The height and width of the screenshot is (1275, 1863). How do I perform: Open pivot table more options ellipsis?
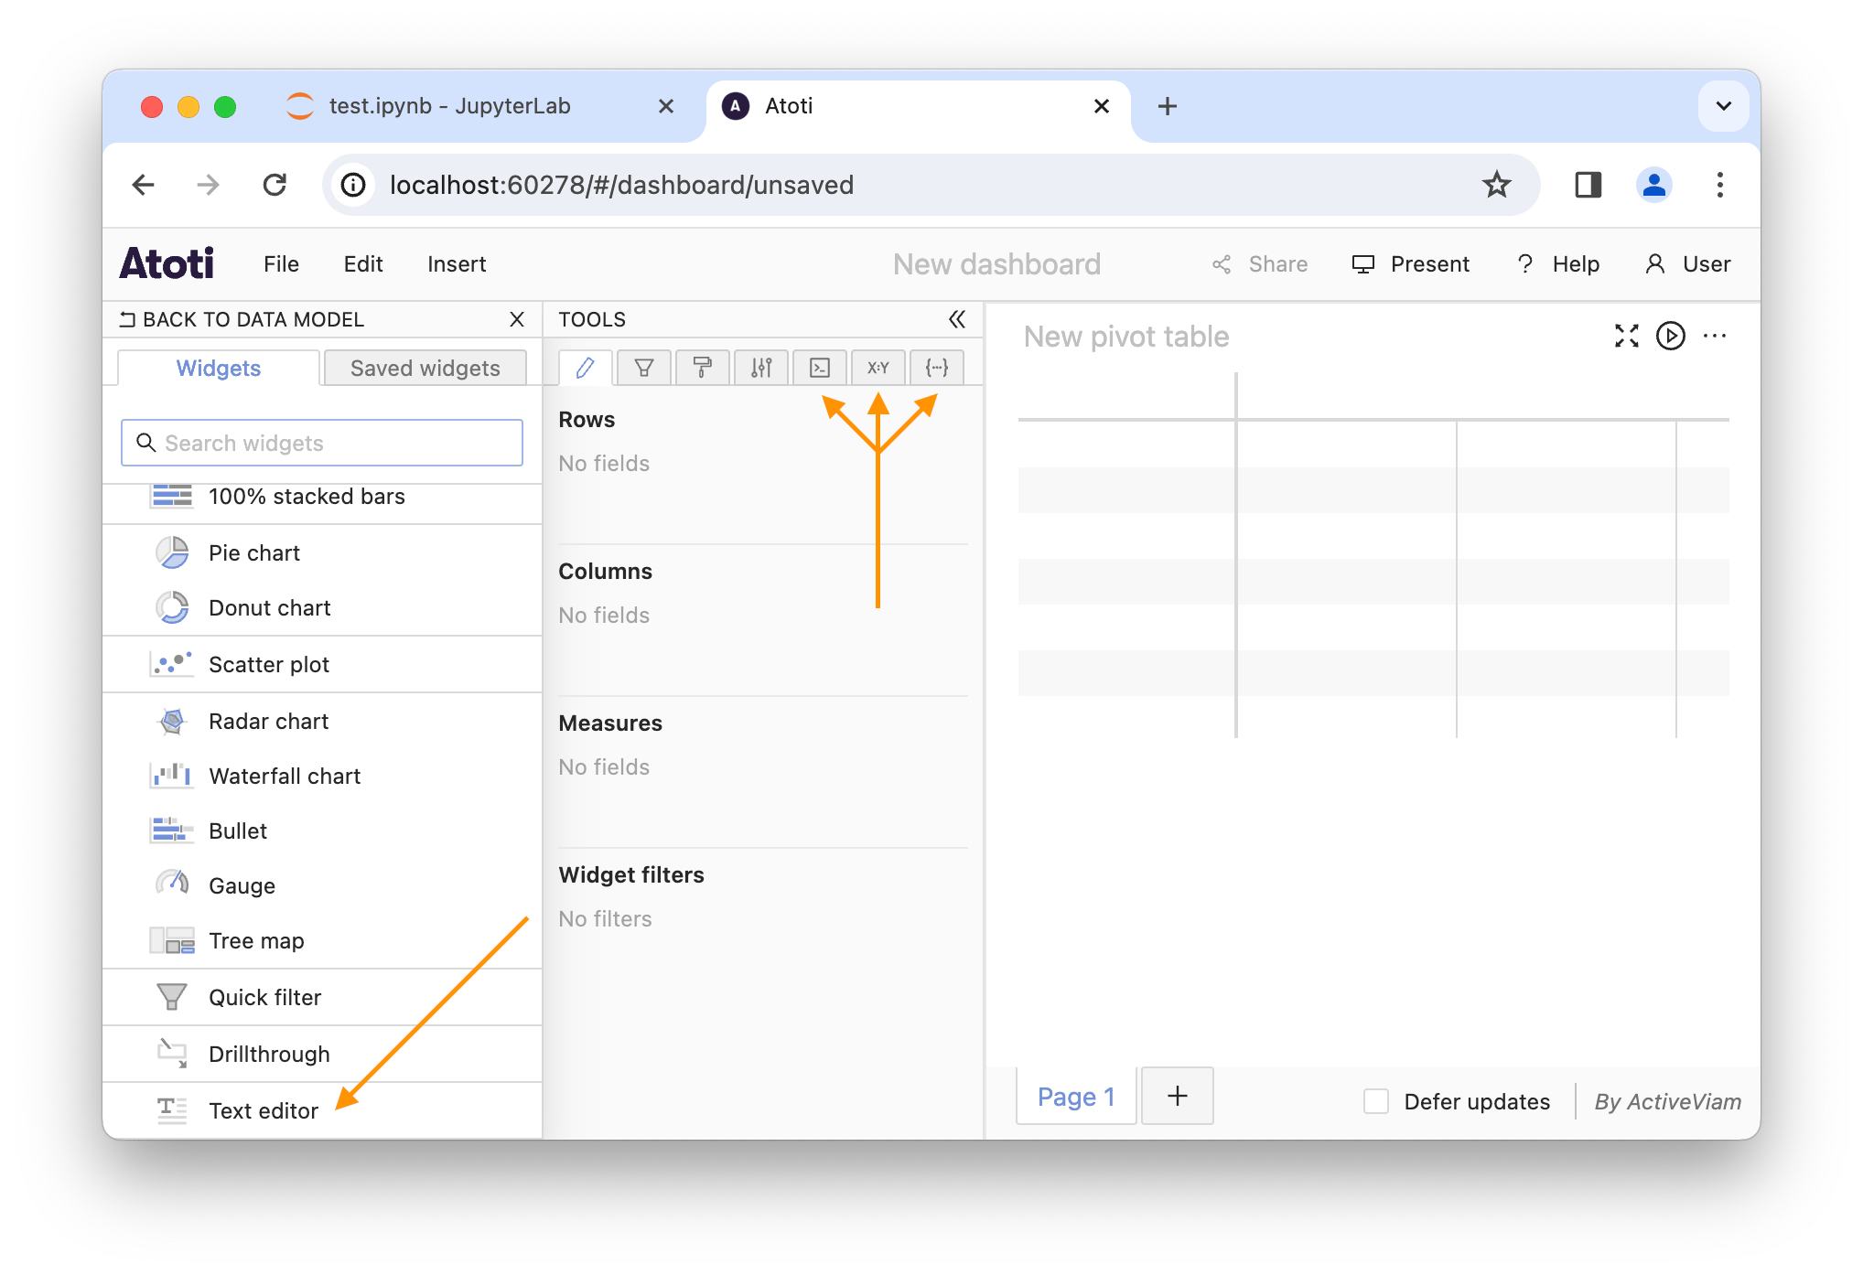[x=1714, y=337]
